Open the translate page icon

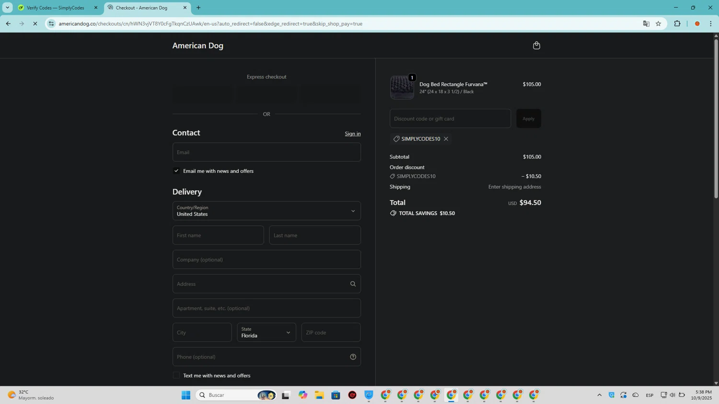coord(646,23)
